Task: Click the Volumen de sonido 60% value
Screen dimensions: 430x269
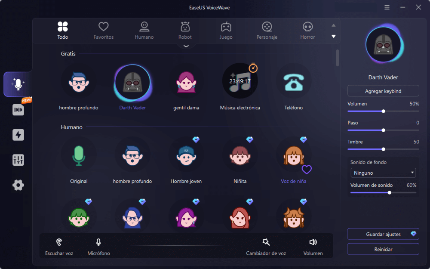Action: 412,185
